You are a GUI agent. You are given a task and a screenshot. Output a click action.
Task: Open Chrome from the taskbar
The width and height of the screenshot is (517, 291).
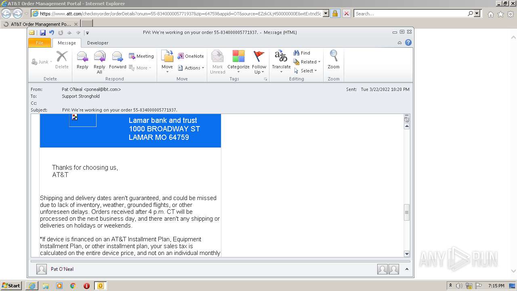point(73,286)
